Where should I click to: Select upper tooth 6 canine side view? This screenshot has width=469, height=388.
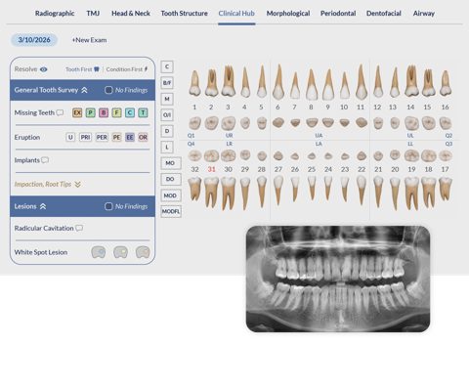278,82
